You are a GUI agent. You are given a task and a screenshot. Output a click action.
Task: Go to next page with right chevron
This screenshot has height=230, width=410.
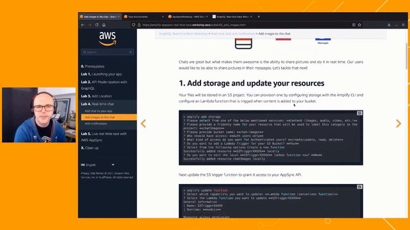point(398,123)
